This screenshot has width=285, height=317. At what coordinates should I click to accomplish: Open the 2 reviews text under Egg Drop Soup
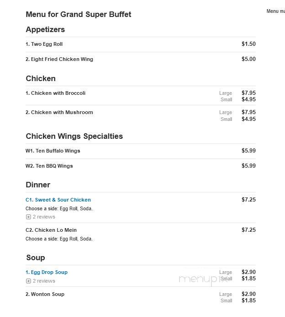click(x=44, y=281)
